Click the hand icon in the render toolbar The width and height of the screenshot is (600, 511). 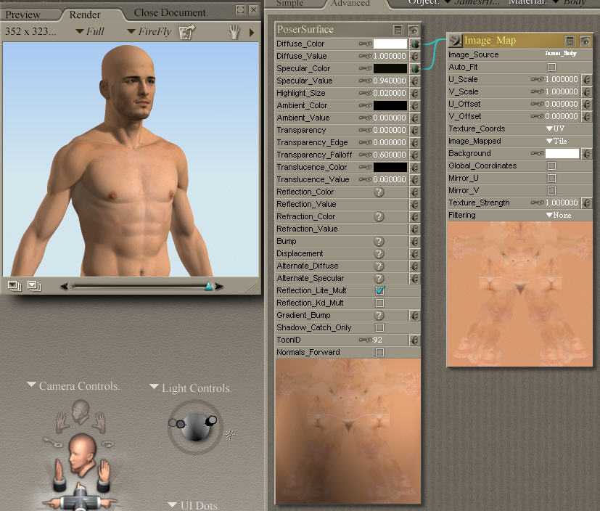point(234,31)
